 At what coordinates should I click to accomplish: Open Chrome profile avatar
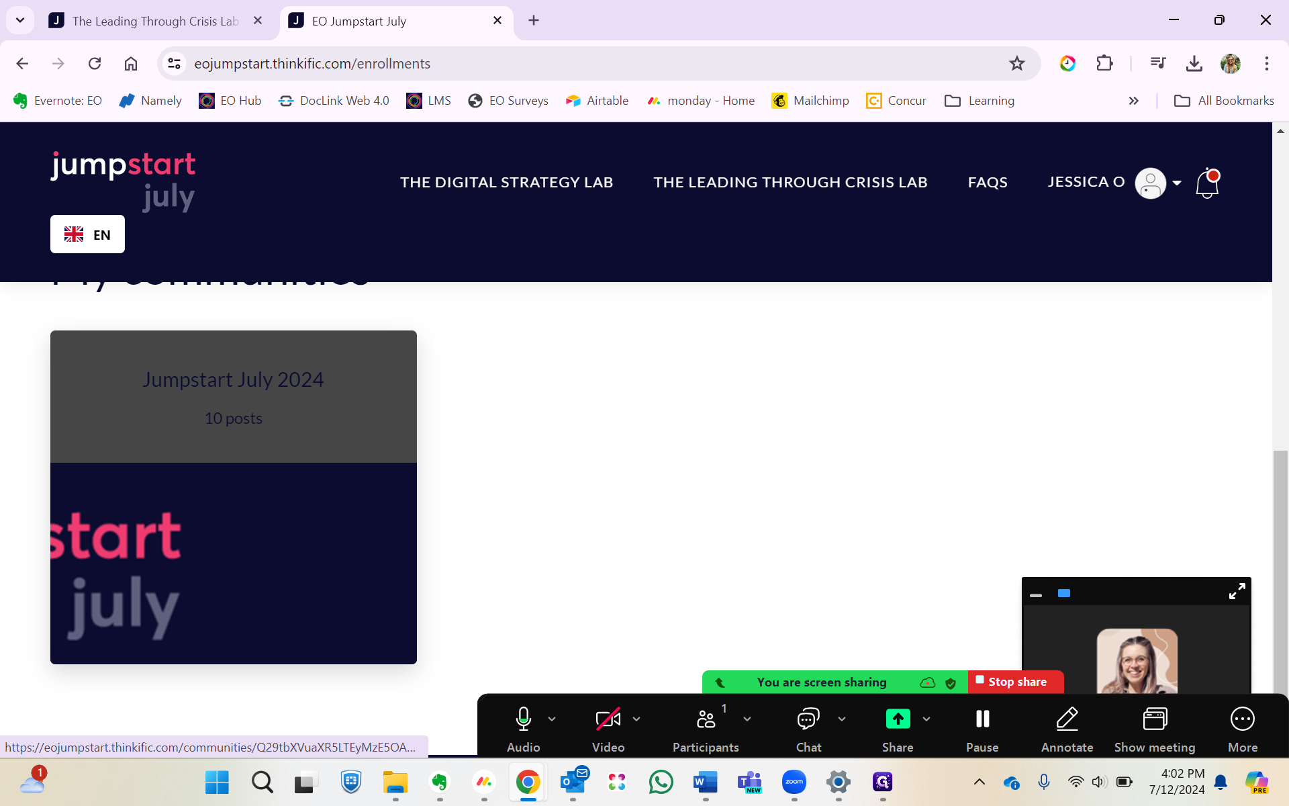click(x=1231, y=63)
